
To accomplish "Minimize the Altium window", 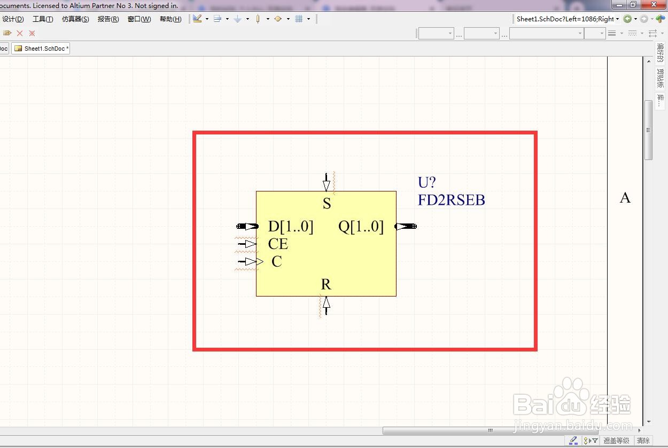I will point(619,5).
